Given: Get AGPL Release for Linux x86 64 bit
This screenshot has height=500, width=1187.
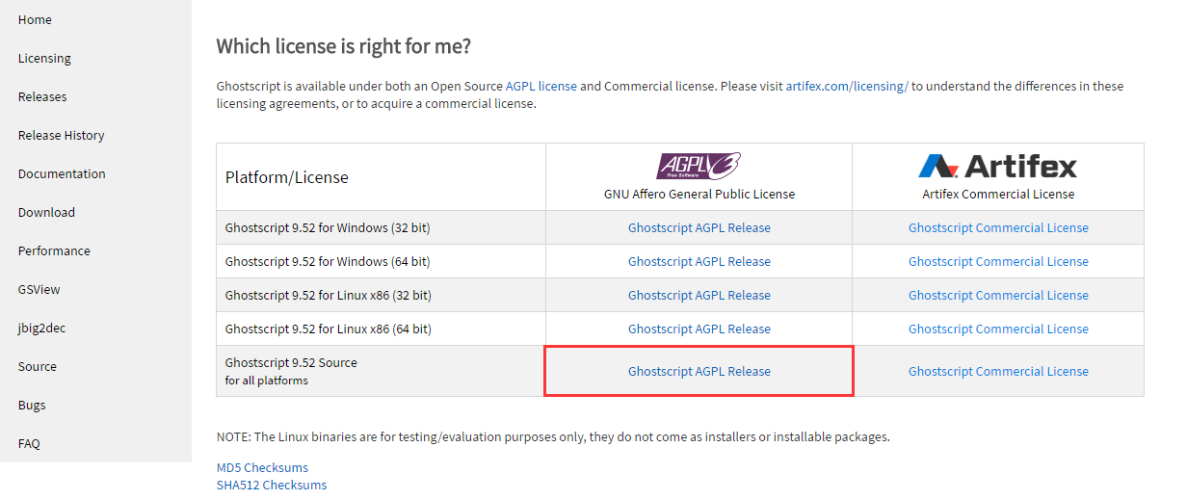Looking at the screenshot, I should coord(699,329).
